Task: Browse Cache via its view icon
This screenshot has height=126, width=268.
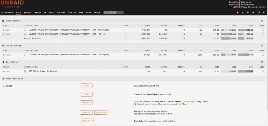Action: pyautogui.click(x=263, y=55)
